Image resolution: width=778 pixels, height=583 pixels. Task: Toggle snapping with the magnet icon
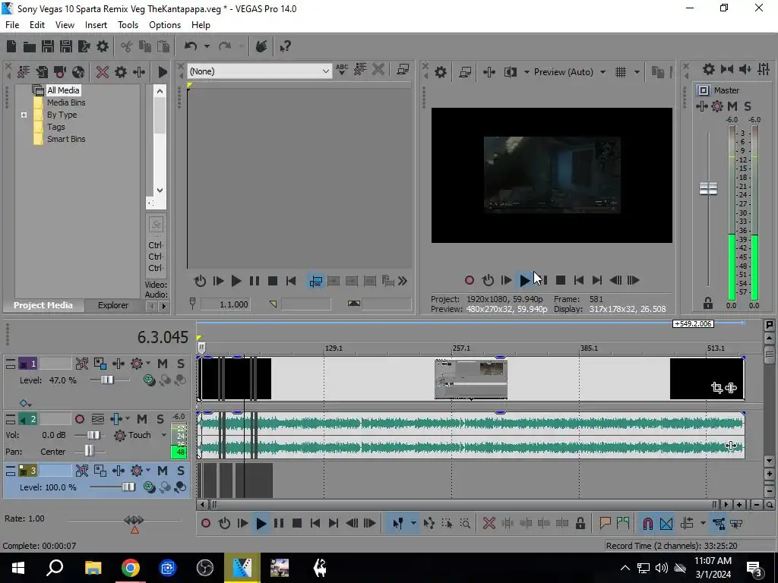(647, 523)
